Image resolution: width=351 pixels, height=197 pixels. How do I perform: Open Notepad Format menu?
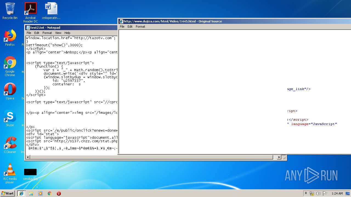[x=47, y=33]
